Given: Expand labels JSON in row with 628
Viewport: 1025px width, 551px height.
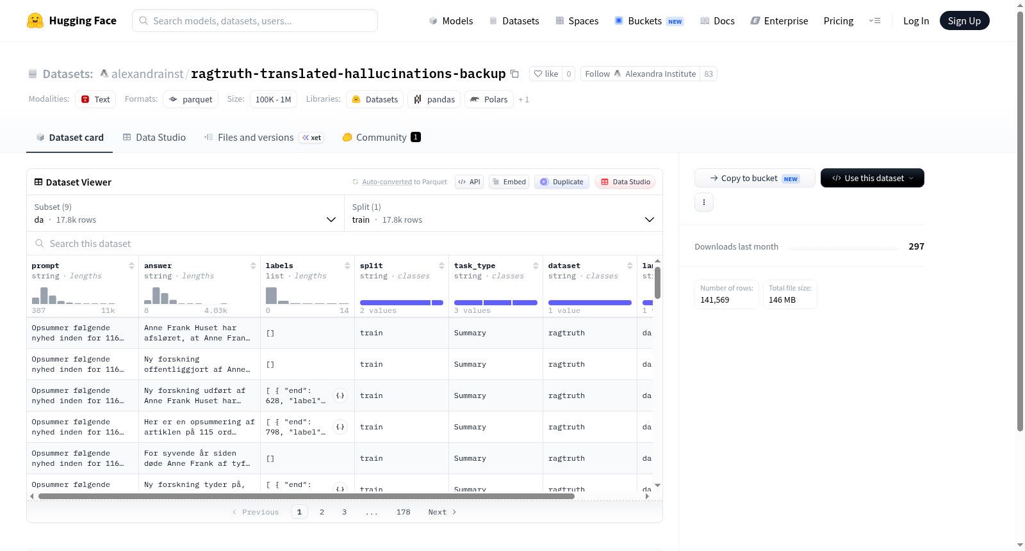Looking at the screenshot, I should (x=340, y=395).
